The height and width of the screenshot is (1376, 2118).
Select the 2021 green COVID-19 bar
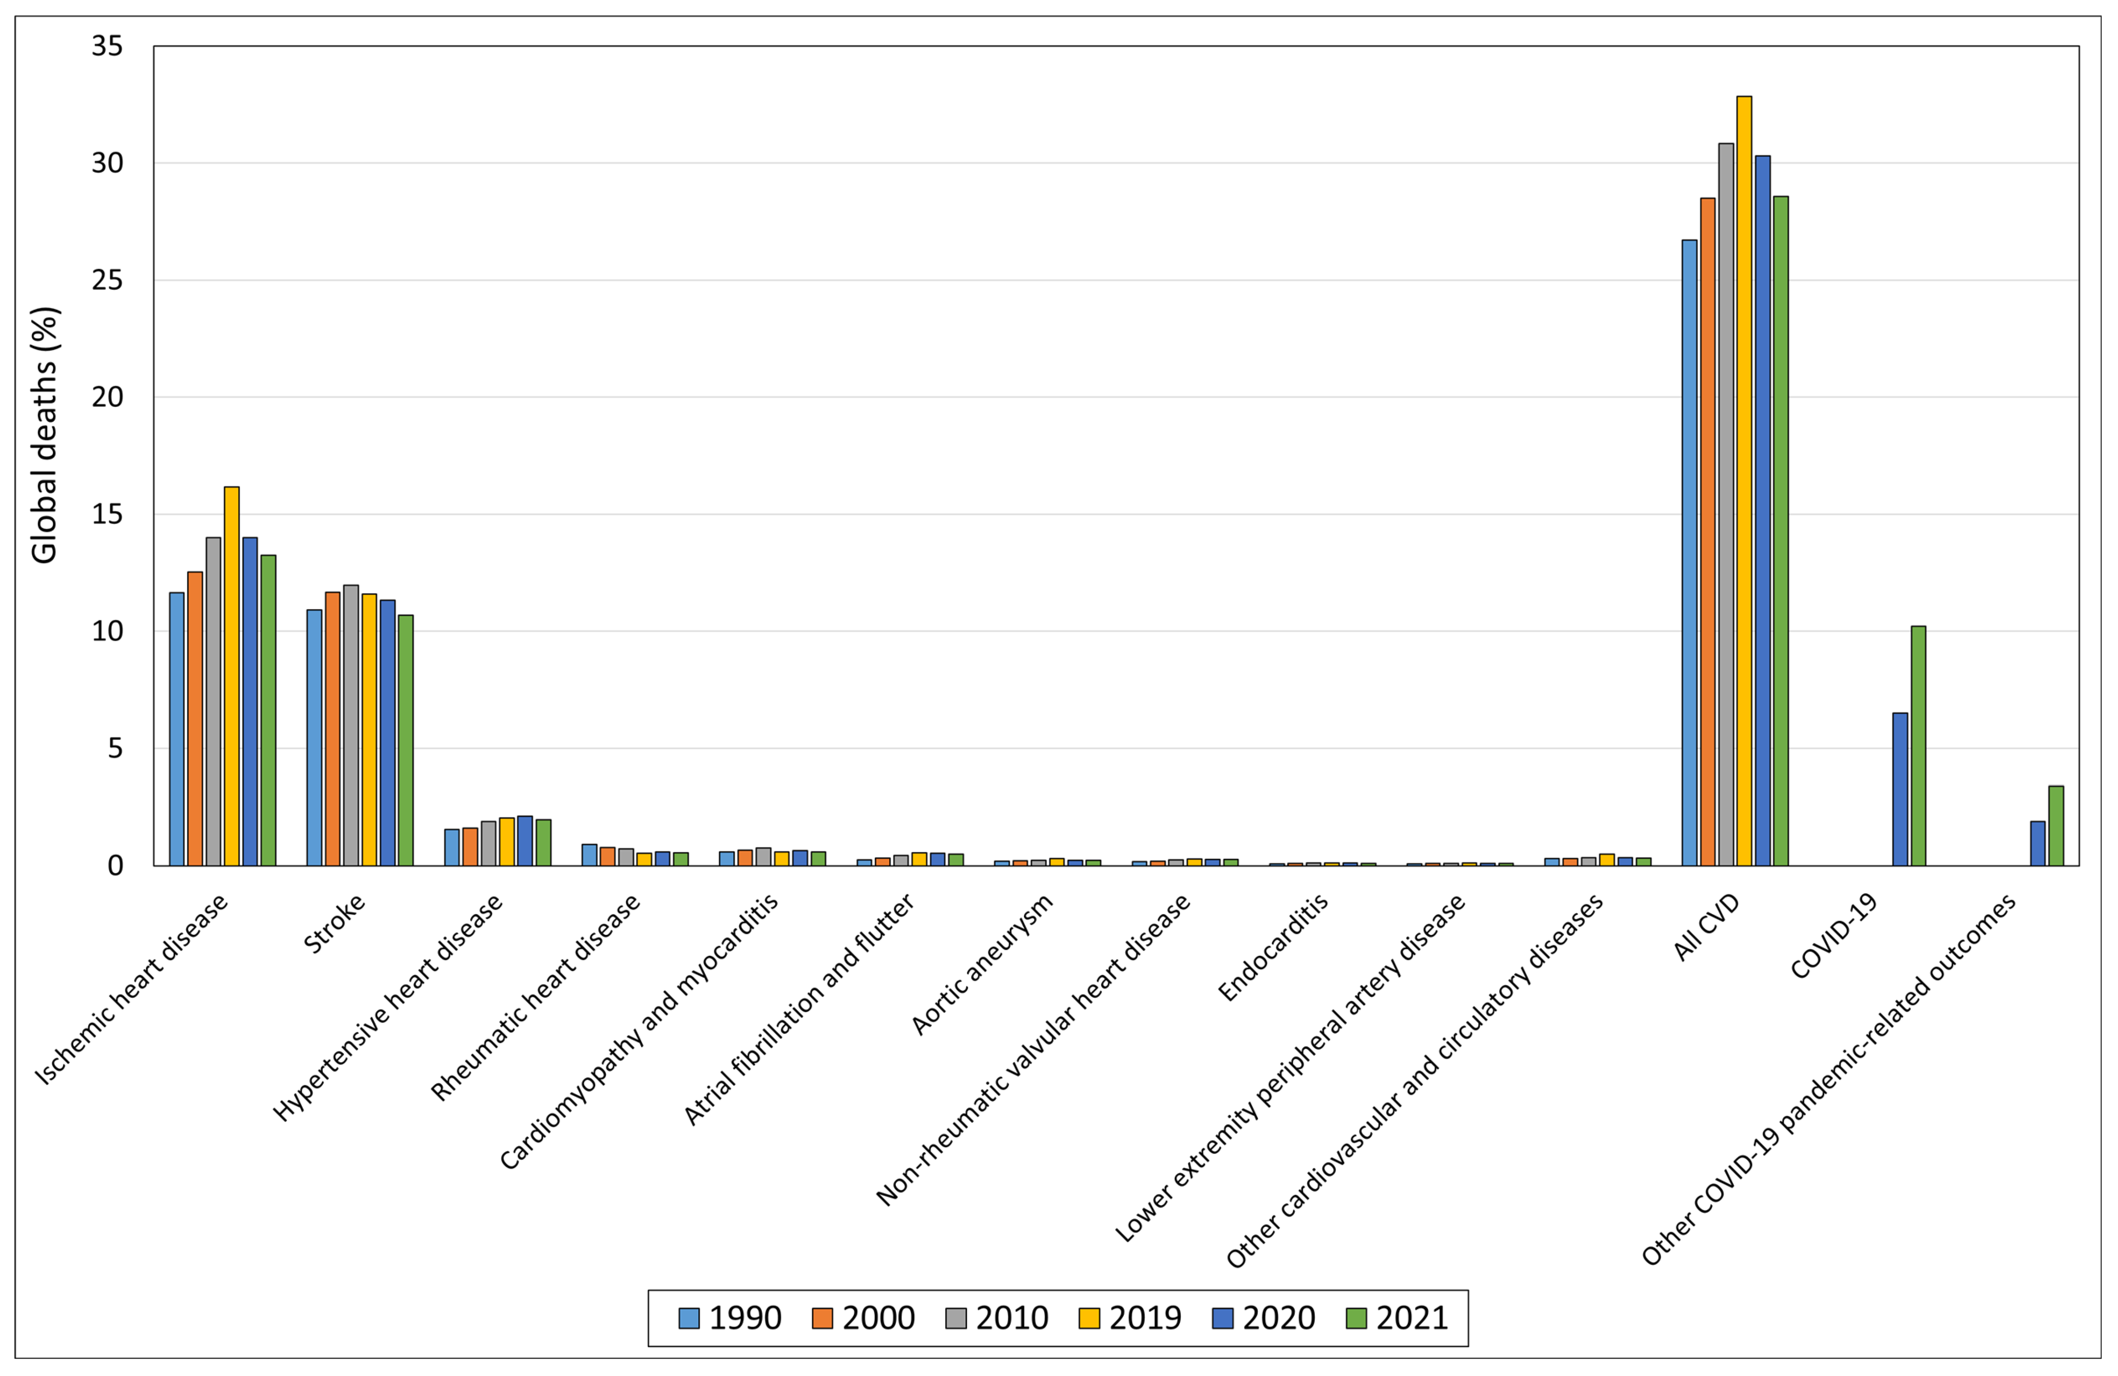(1919, 745)
